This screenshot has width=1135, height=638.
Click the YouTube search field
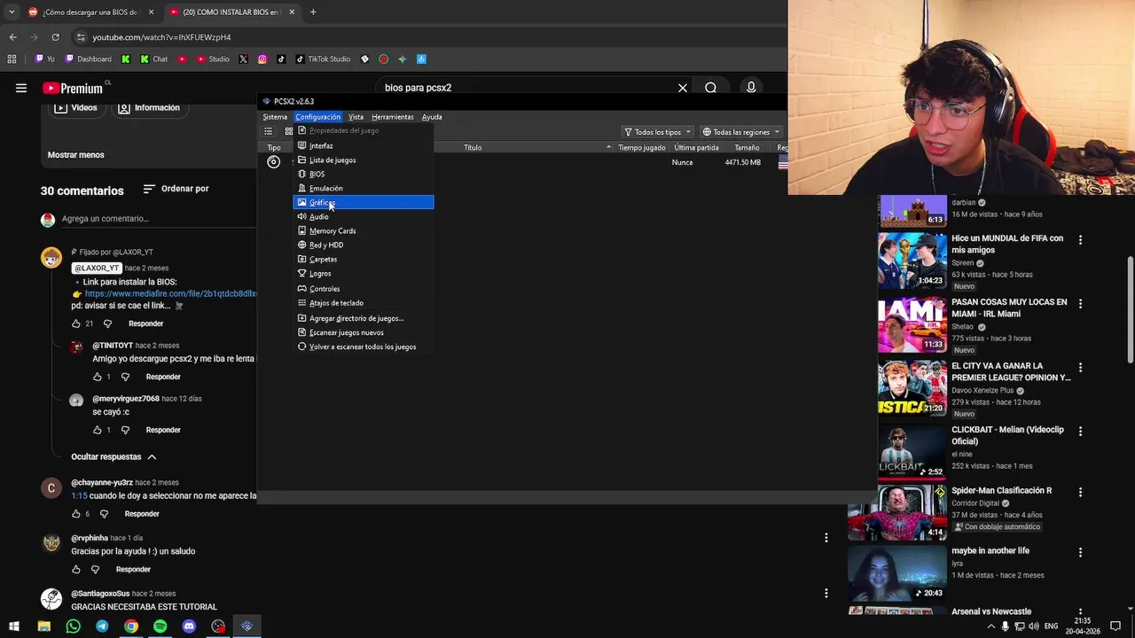pos(523,88)
